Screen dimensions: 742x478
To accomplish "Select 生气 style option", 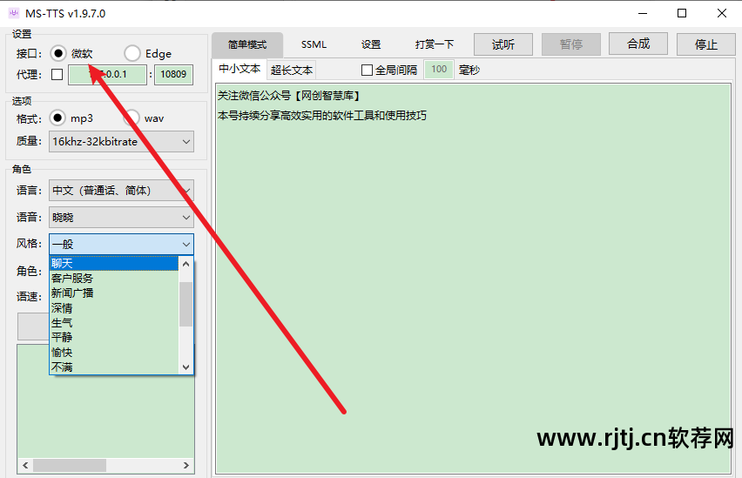I will [114, 323].
